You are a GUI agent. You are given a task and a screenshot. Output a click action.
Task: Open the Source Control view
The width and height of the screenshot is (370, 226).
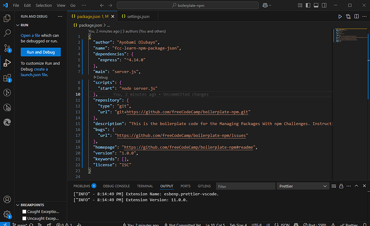[x=7, y=48]
